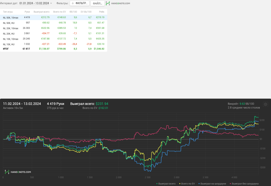Sort by the Руки column header

pyautogui.click(x=27, y=12)
